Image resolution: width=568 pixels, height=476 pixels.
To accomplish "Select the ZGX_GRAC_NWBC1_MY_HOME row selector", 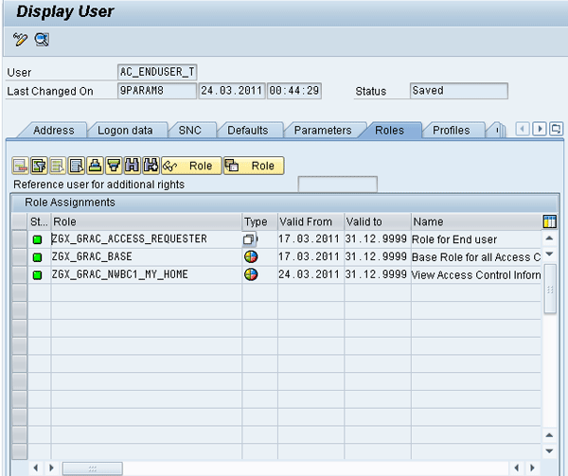I will tap(19, 275).
